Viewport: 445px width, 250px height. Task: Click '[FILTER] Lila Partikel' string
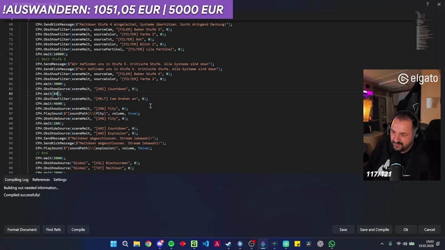pos(151,49)
